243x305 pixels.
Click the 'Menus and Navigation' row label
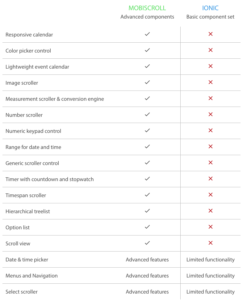coord(31,276)
